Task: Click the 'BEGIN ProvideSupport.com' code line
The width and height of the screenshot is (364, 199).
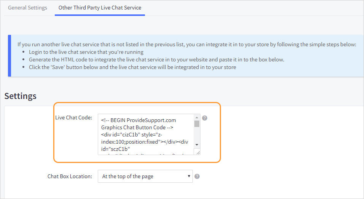Action: coord(138,120)
